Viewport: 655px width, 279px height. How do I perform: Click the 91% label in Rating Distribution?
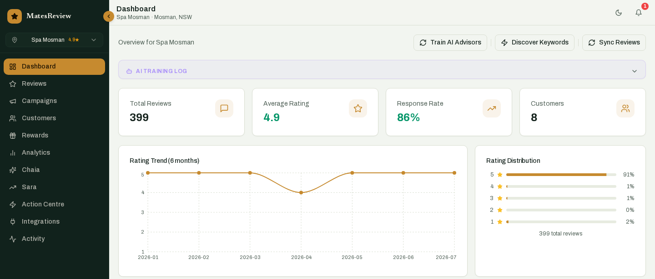click(x=629, y=175)
